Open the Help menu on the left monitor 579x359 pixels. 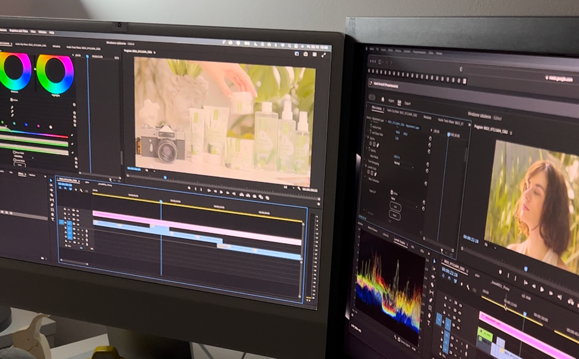tap(52, 32)
